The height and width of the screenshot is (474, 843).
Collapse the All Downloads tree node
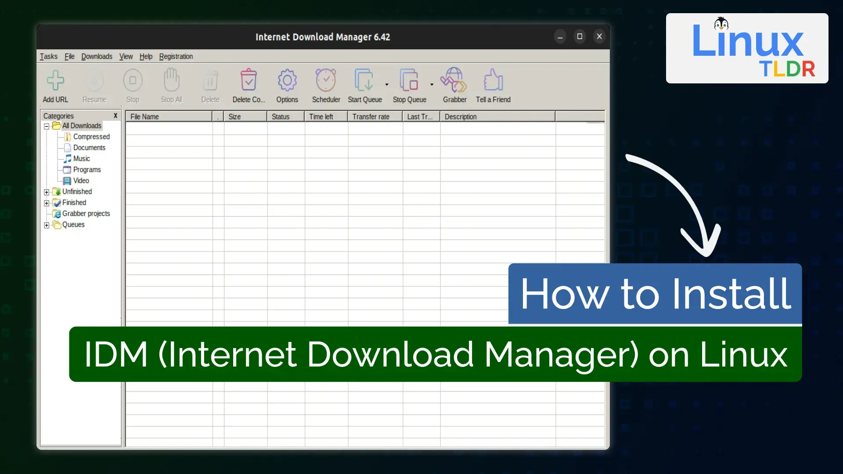[x=47, y=126]
